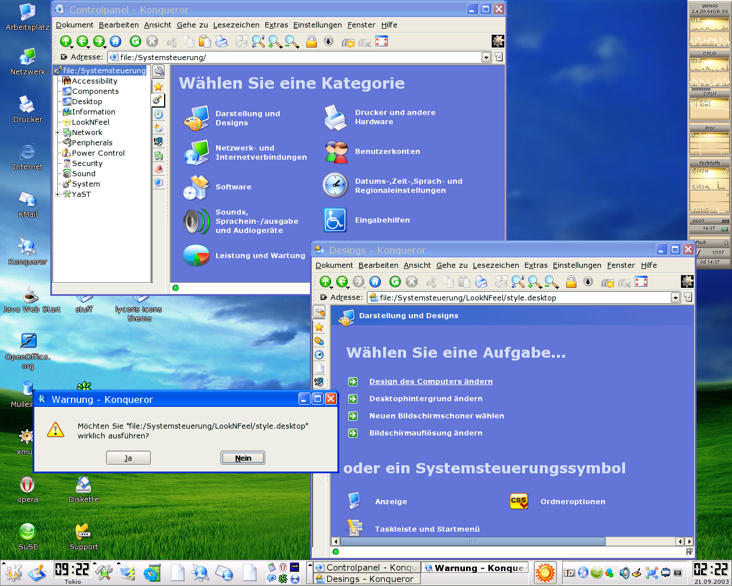Select LookNFeel in the sidebar tree

[86, 122]
